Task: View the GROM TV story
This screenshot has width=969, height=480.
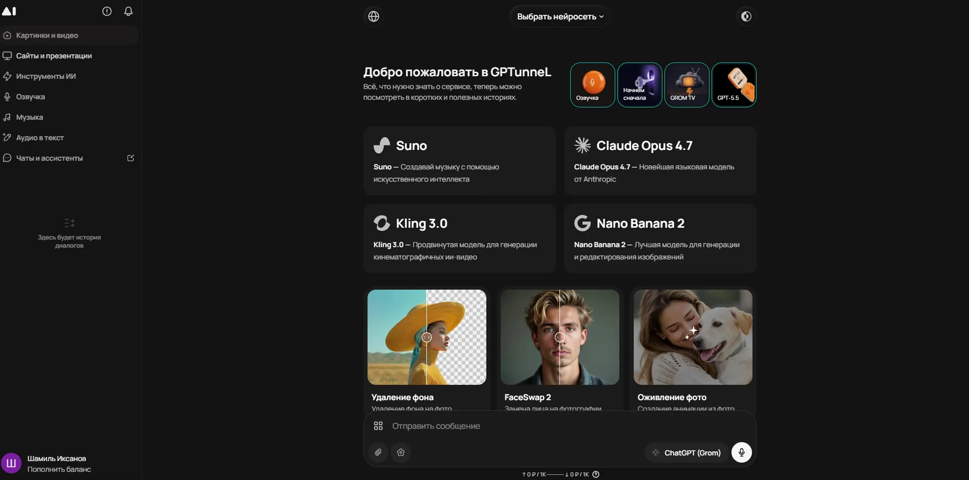Action: click(x=687, y=85)
